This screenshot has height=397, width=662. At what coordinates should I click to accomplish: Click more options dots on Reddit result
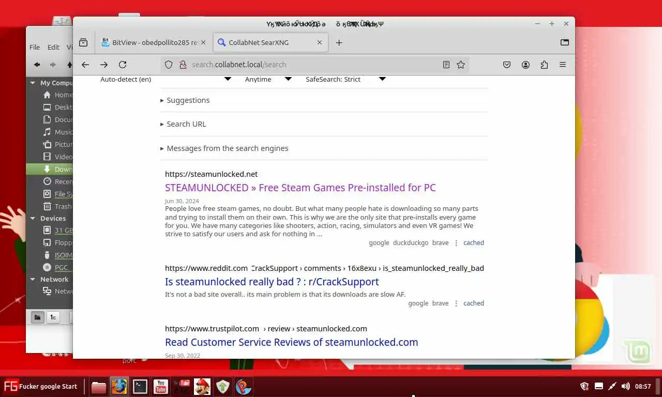pyautogui.click(x=456, y=303)
